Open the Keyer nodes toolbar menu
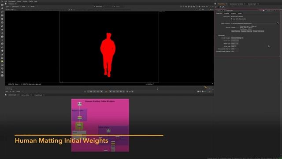Screen dimensions: 282x159 click(x=2, y=26)
